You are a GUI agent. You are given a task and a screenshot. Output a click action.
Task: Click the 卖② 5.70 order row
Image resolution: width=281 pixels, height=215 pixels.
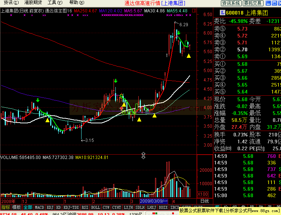(x=247, y=49)
